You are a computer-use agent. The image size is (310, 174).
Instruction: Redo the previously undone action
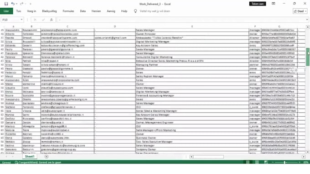(x=21, y=4)
